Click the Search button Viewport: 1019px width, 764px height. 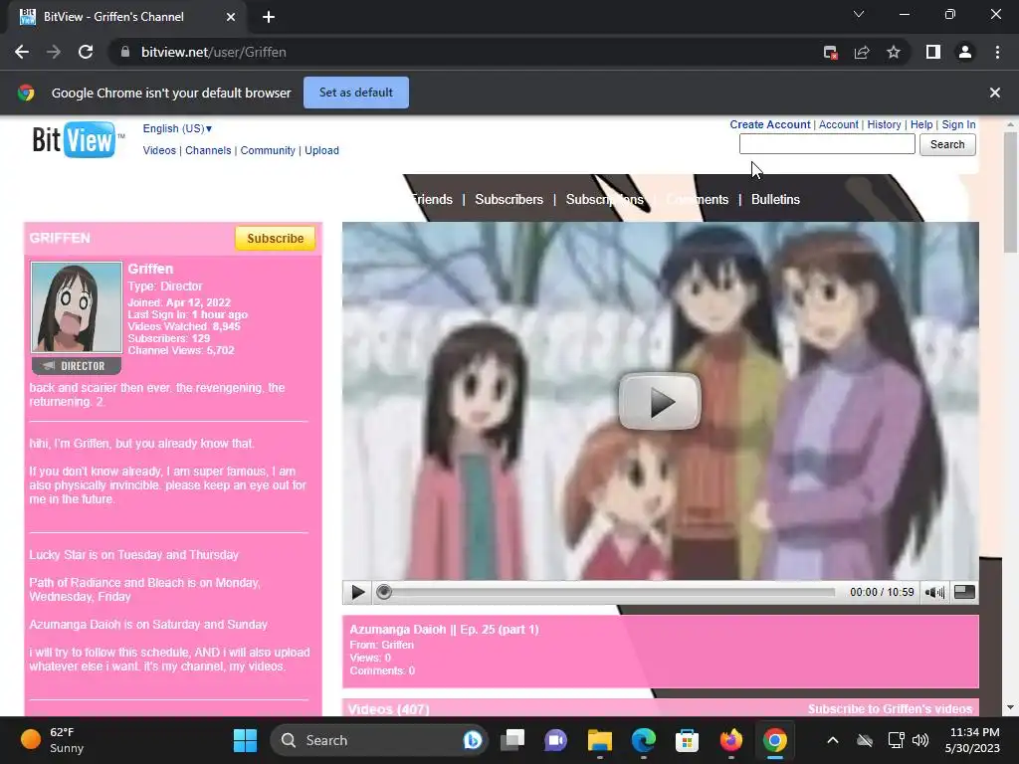click(x=947, y=144)
